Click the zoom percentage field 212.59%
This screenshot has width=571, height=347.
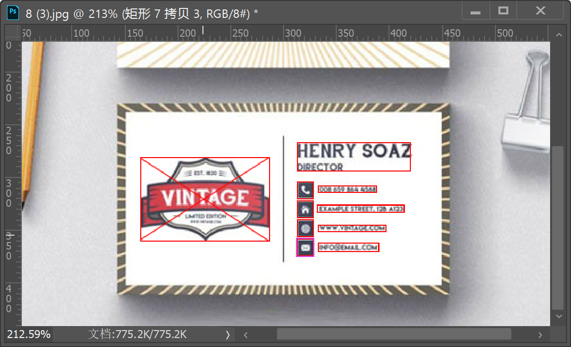click(x=29, y=334)
